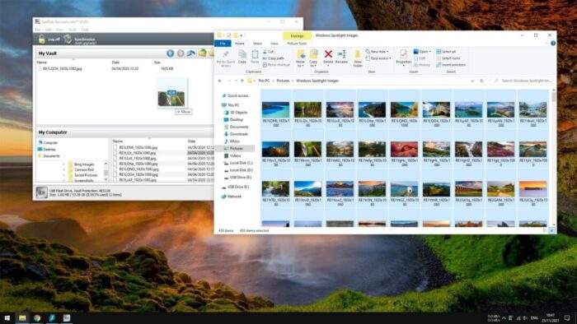Select Local Disk (C:) in navigation pane
577x324 pixels.
click(x=238, y=163)
